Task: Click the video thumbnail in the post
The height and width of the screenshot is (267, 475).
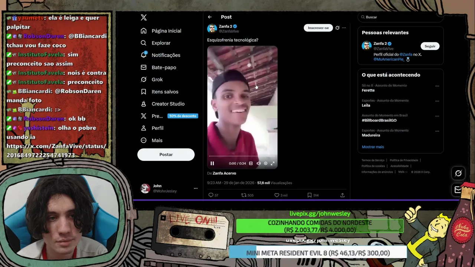Action: point(242,108)
